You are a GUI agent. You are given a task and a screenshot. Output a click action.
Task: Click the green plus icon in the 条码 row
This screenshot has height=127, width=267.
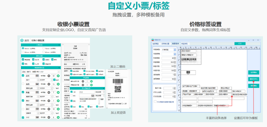(x=58, y=84)
